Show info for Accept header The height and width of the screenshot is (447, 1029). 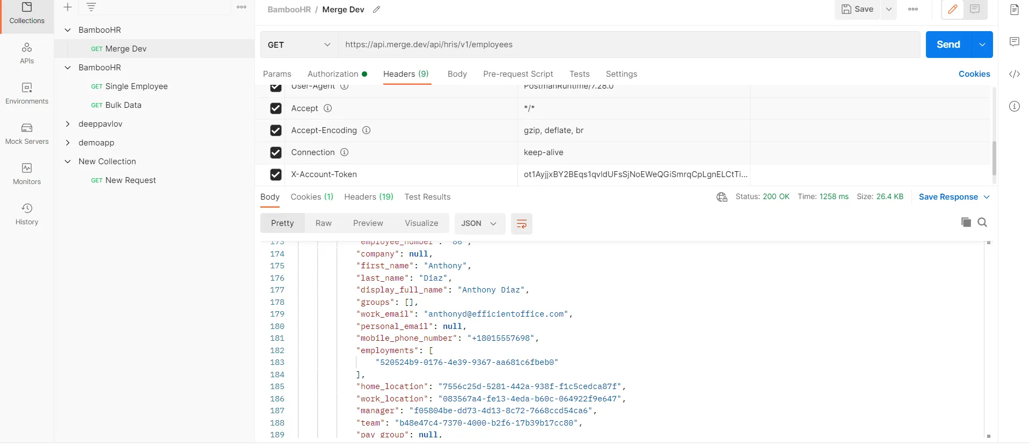pyautogui.click(x=327, y=108)
